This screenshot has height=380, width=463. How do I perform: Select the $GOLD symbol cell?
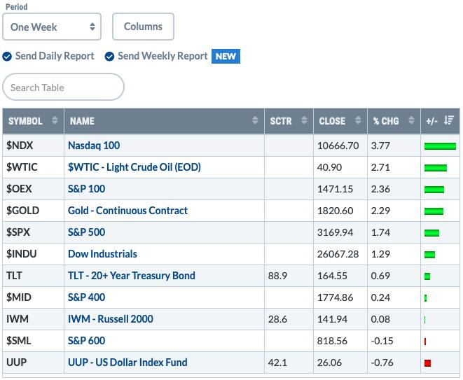point(33,211)
